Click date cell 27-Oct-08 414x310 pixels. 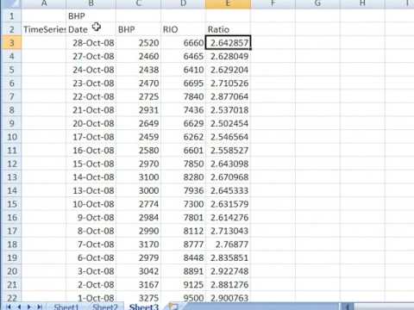click(x=91, y=56)
